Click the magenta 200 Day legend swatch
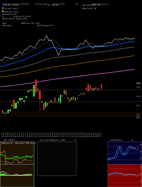The height and width of the screenshot is (187, 142). tap(3, 11)
